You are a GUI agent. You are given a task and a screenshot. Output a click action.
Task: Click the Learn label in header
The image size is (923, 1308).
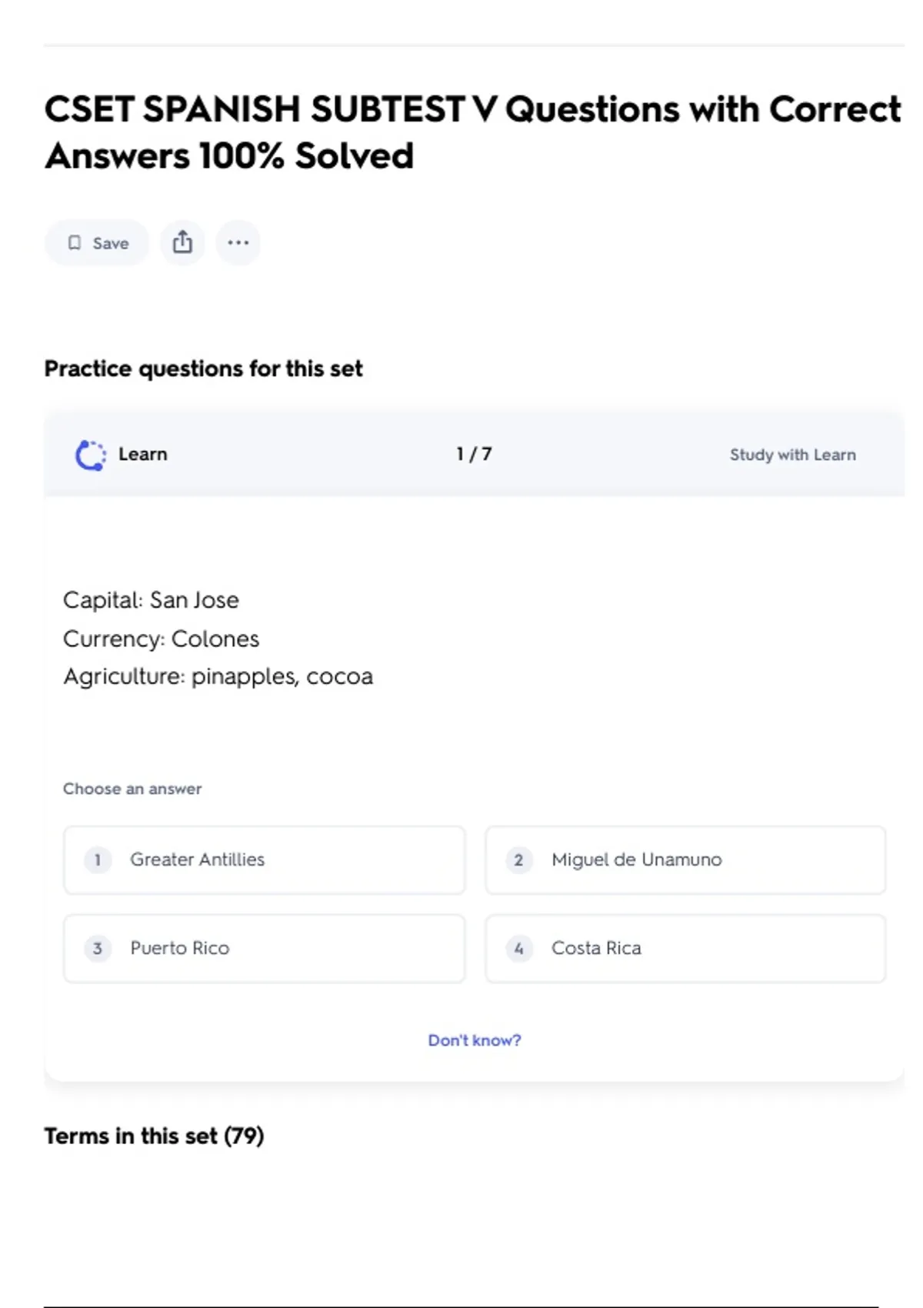142,455
